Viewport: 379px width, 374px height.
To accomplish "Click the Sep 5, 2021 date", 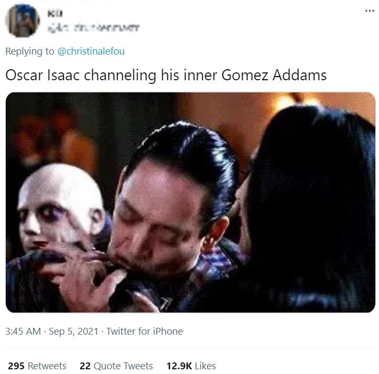I will click(73, 332).
